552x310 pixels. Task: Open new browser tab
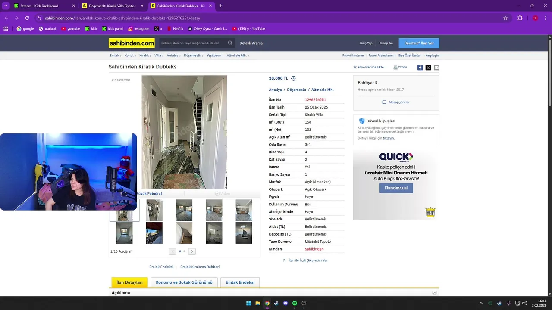point(221,6)
